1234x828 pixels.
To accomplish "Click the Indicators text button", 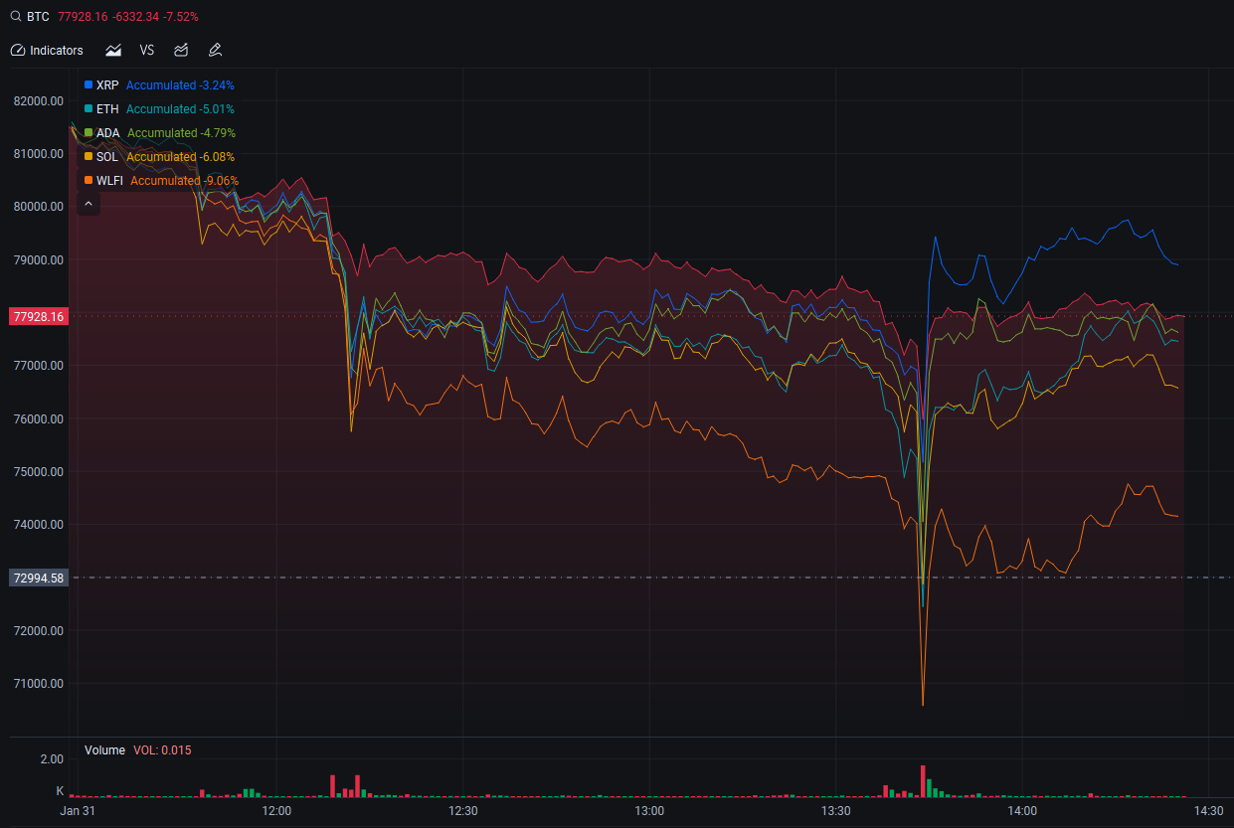I will click(56, 50).
